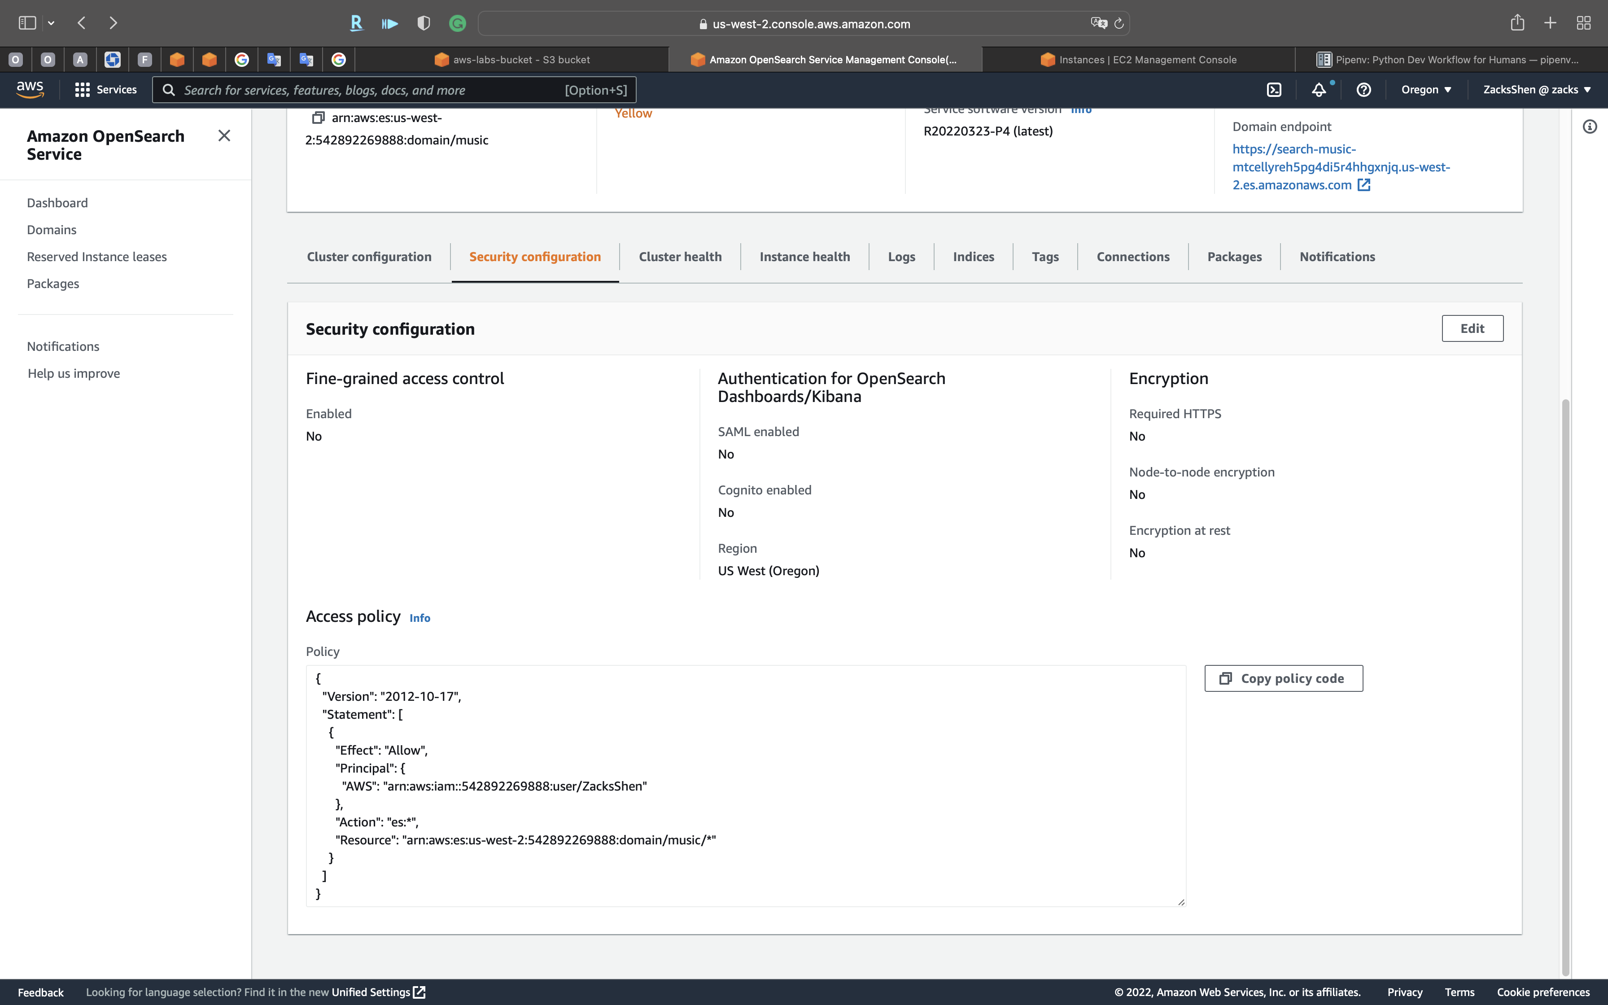Click the Edit security configuration button

click(x=1472, y=328)
